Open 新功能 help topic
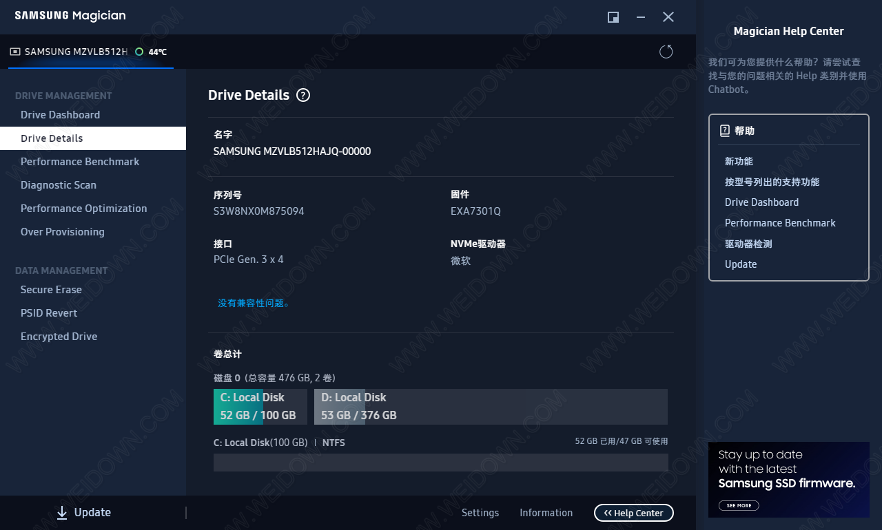Viewport: 882px width, 530px height. click(x=739, y=161)
